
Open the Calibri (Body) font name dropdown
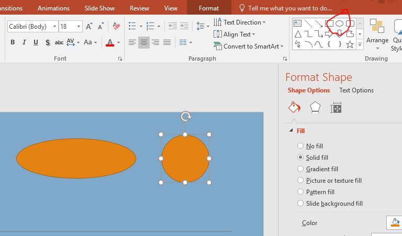point(54,26)
